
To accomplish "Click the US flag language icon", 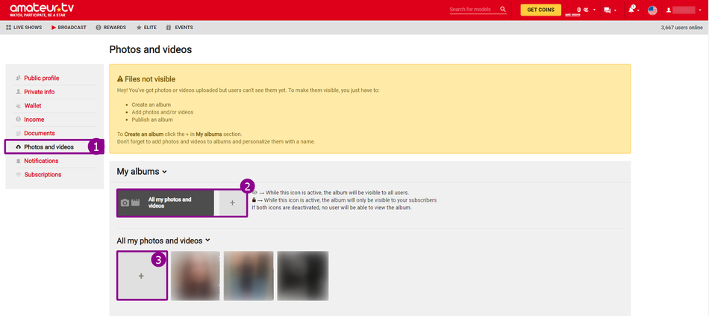I will pyautogui.click(x=652, y=10).
